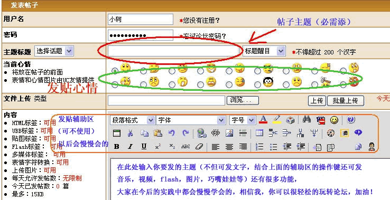Apply Underline formatting
Image resolution: width=390 pixels, height=200 pixels.
coord(144,147)
